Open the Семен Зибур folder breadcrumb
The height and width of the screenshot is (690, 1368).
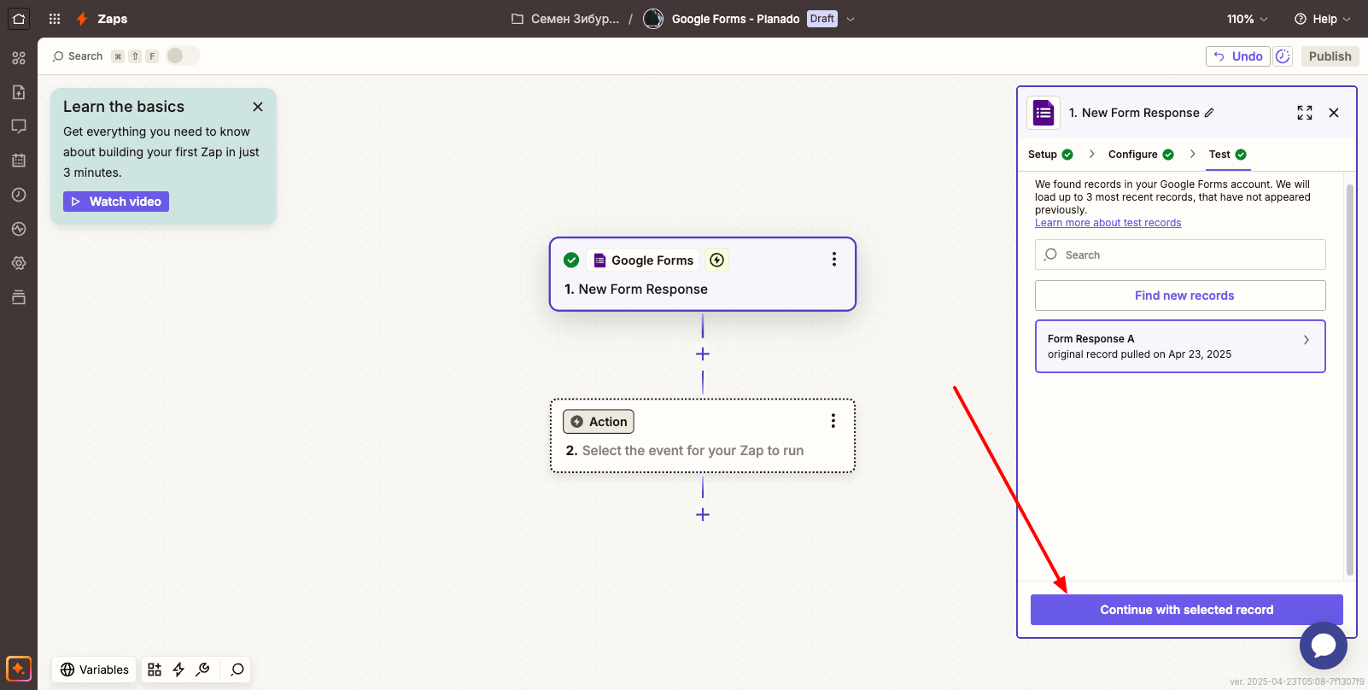tap(565, 19)
